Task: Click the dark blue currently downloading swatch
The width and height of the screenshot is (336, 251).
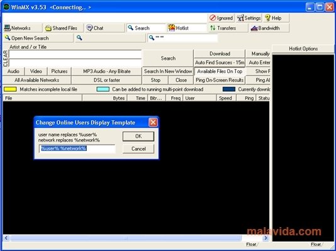Action: [x=229, y=89]
